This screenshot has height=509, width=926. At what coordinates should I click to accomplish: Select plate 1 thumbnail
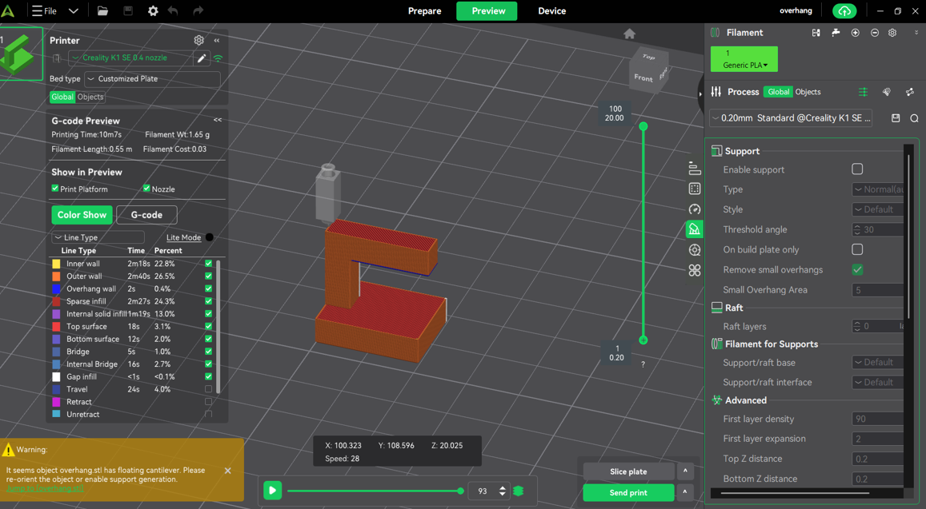pos(22,54)
